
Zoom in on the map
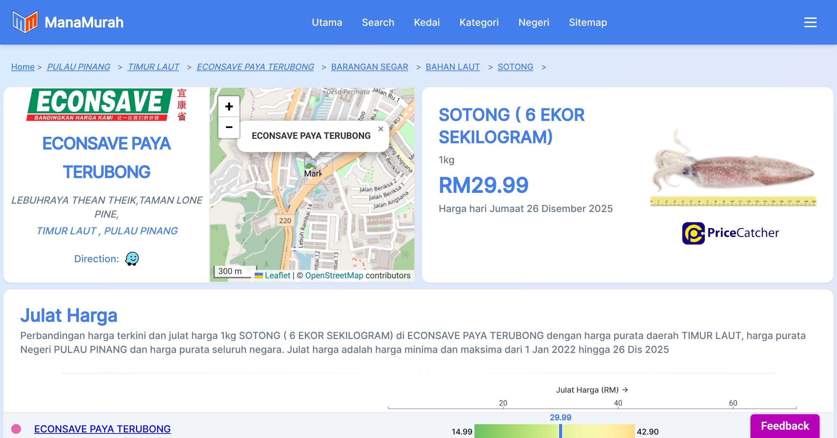229,107
